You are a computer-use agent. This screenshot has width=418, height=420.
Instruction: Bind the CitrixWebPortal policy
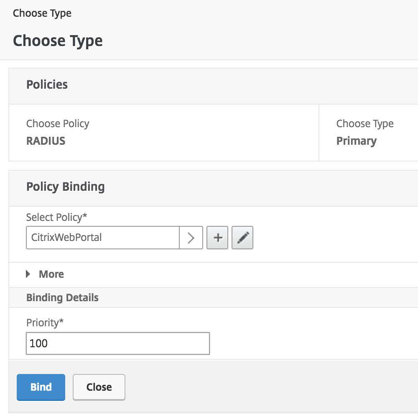click(41, 387)
